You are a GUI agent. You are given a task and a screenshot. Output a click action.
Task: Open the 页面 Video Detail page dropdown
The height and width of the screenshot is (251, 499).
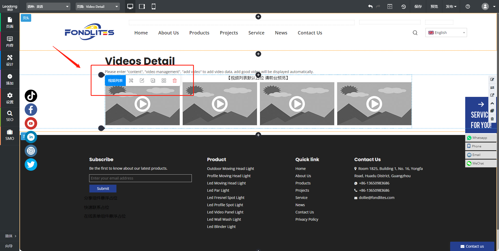tap(97, 6)
